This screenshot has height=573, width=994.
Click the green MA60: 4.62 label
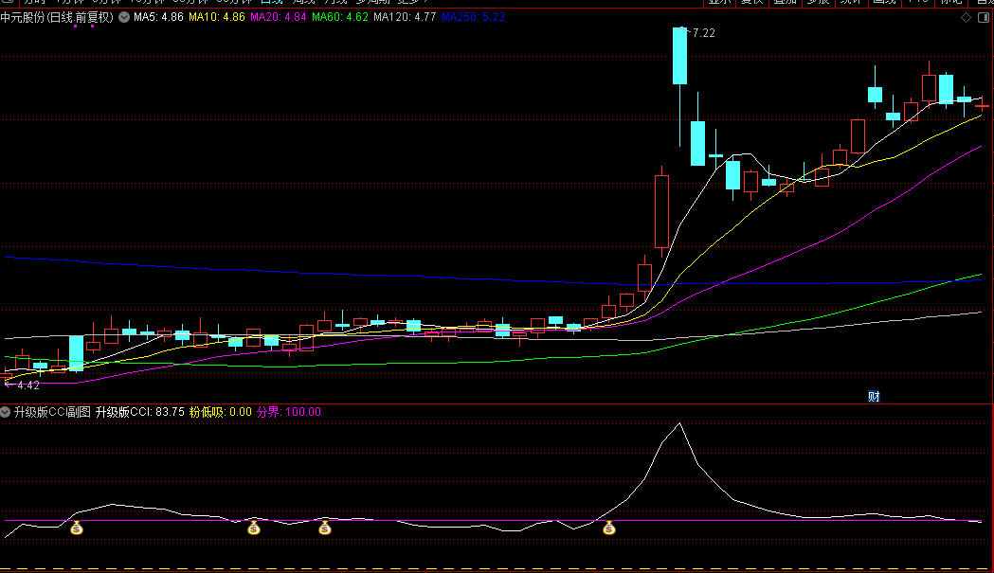[x=340, y=17]
